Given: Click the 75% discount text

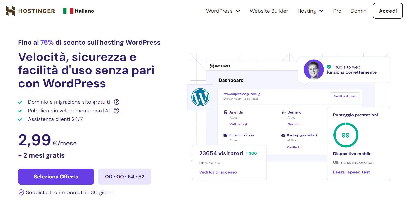Looking at the screenshot, I should tap(47, 42).
